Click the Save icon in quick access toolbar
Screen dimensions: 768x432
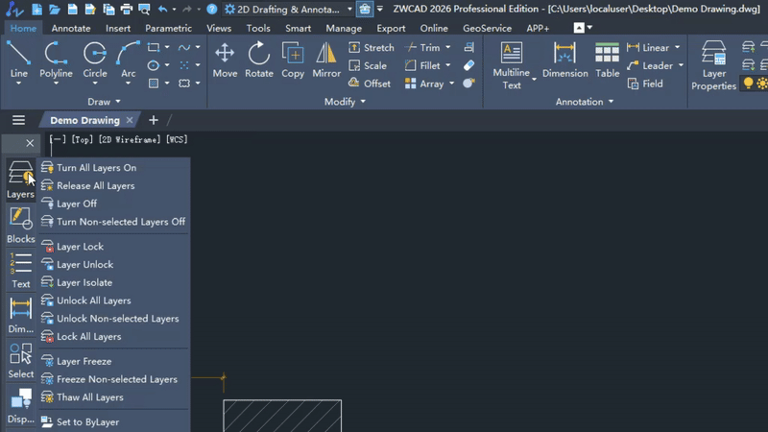tap(73, 9)
